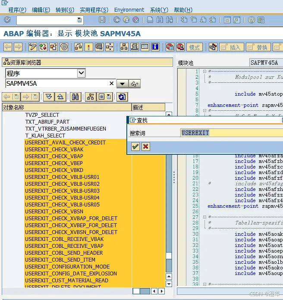
Task: Open the 编辑(E) menu
Action: [41, 10]
